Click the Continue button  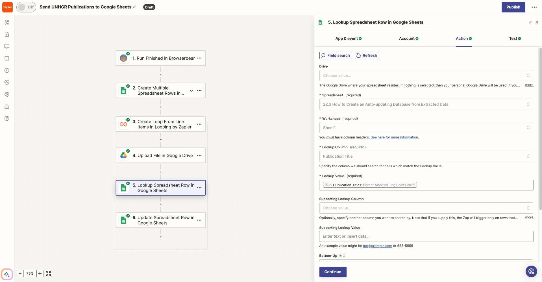333,272
